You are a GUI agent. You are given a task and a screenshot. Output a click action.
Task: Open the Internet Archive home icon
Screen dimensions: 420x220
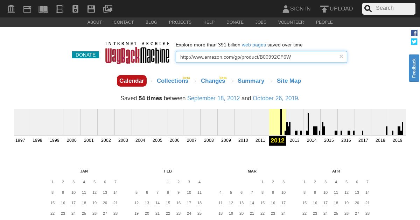pos(11,9)
